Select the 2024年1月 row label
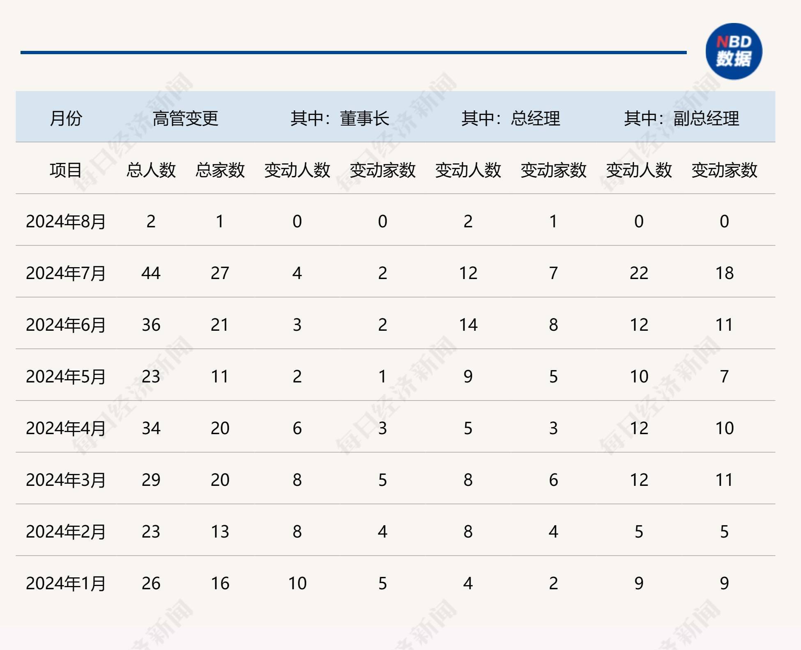This screenshot has height=650, width=801. pyautogui.click(x=66, y=584)
